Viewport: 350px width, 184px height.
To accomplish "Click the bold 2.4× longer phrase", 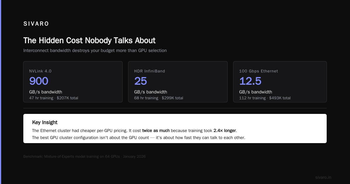I will [x=225, y=131].
